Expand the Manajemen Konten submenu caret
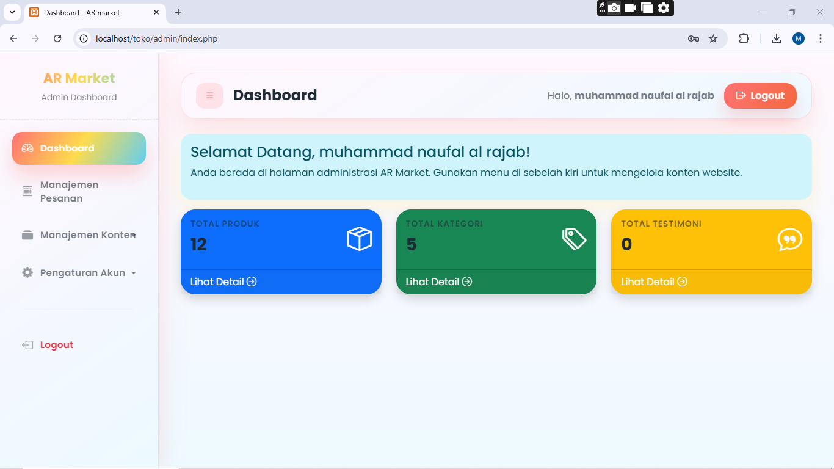 [133, 235]
